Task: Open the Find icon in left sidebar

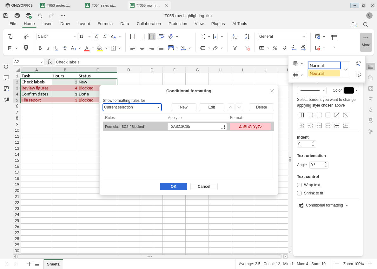Action: click(x=6, y=67)
